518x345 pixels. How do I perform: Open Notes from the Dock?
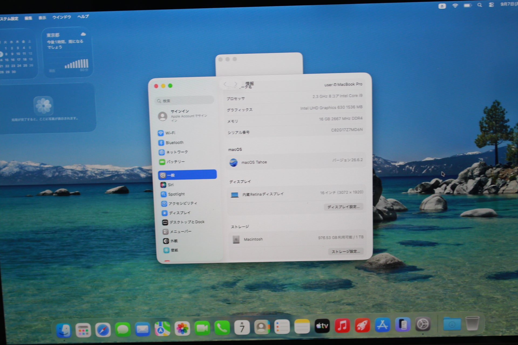point(302,326)
